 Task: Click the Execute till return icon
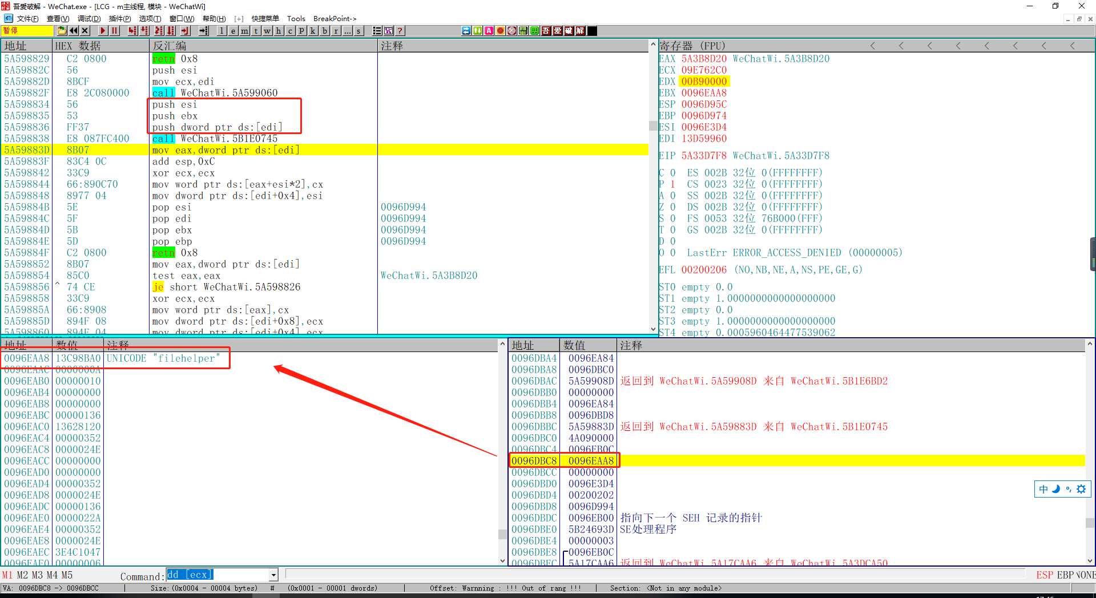point(186,31)
